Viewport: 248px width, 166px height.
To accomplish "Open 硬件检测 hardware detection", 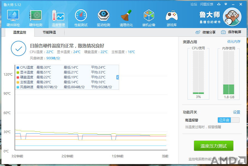I will 36,18.
